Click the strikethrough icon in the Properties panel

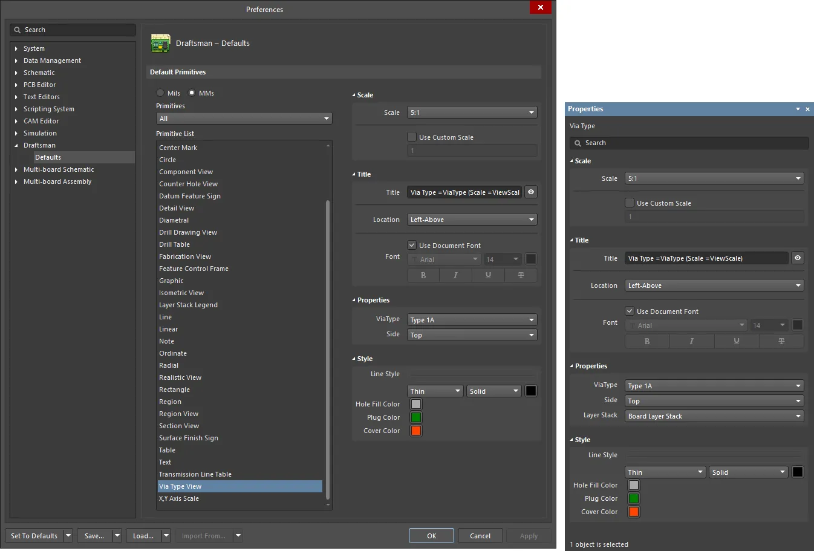(782, 341)
